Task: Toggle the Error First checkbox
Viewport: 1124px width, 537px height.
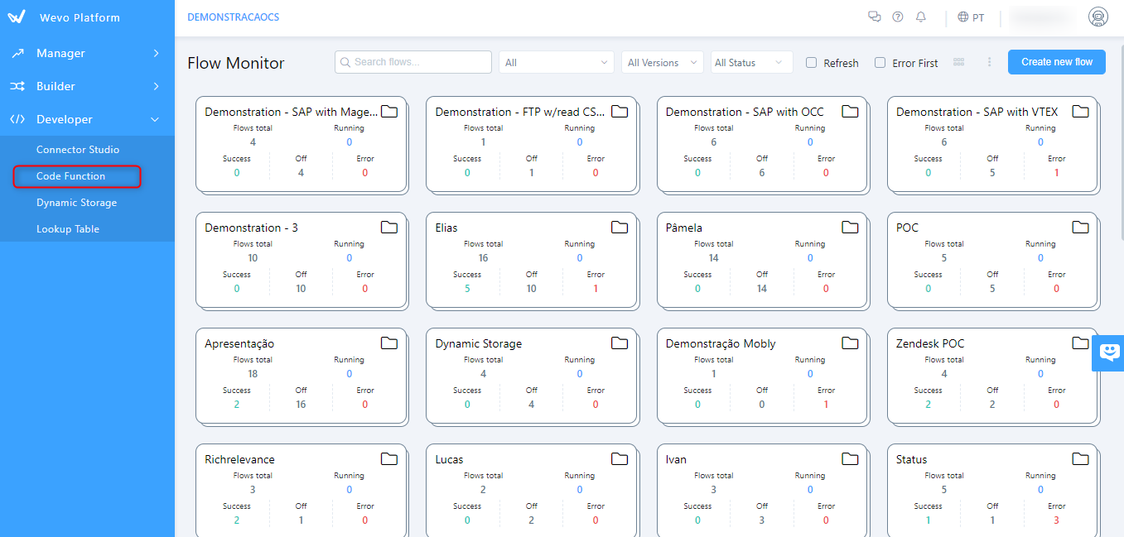Action: click(880, 63)
